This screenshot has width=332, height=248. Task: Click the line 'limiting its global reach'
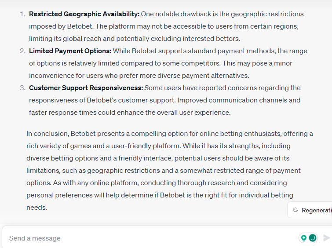(x=135, y=39)
